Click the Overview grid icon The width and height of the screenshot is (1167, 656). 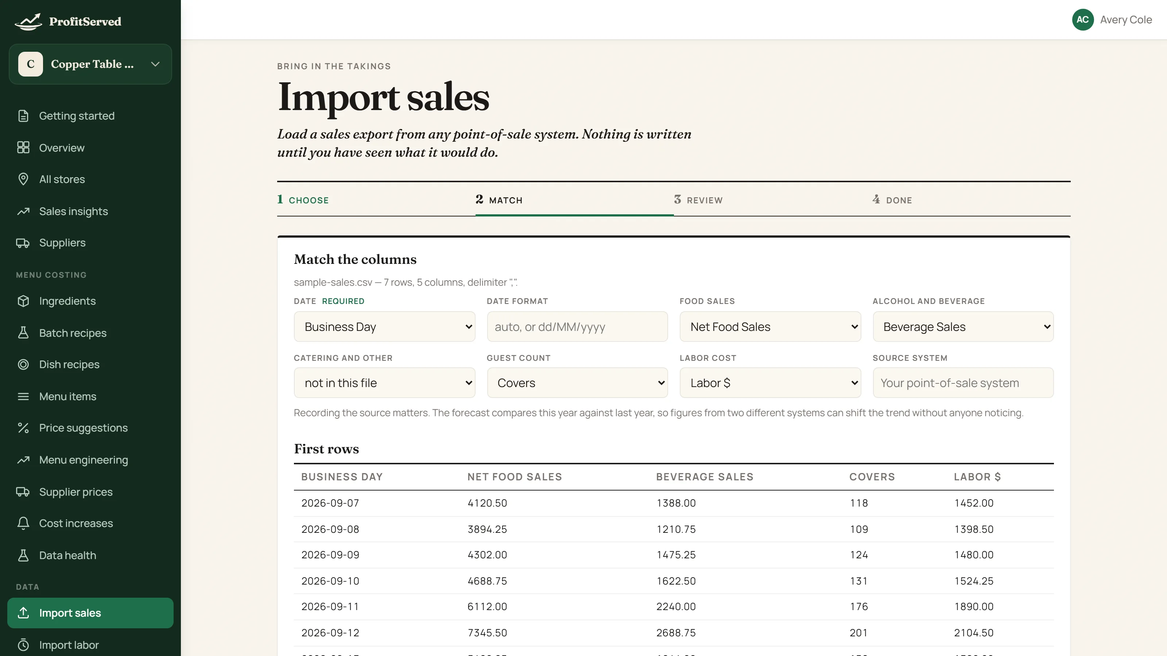(x=23, y=148)
